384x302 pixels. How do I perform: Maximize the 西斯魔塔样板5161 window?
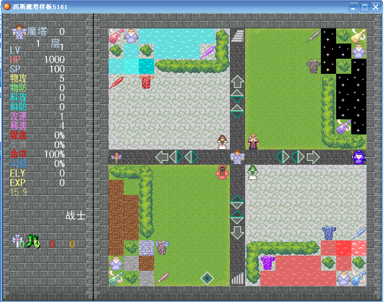tap(365, 7)
